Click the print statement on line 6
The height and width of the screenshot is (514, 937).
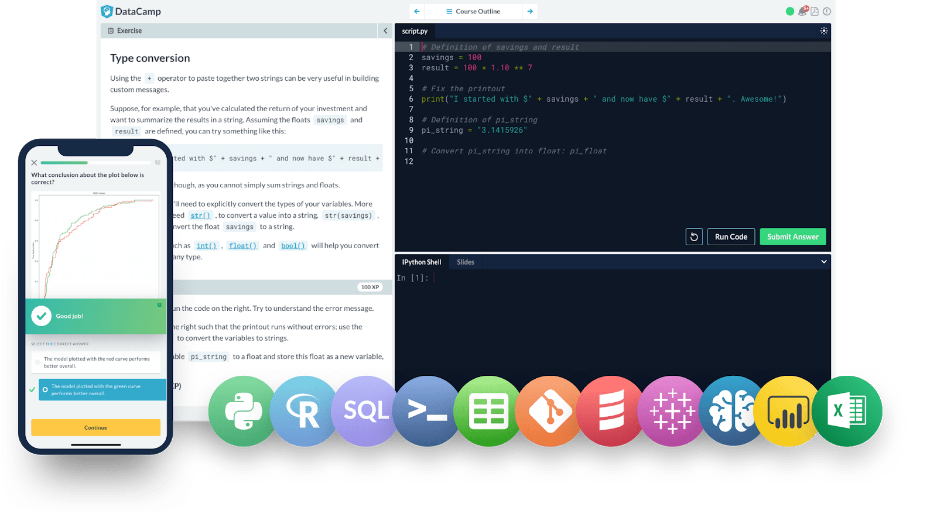(604, 99)
